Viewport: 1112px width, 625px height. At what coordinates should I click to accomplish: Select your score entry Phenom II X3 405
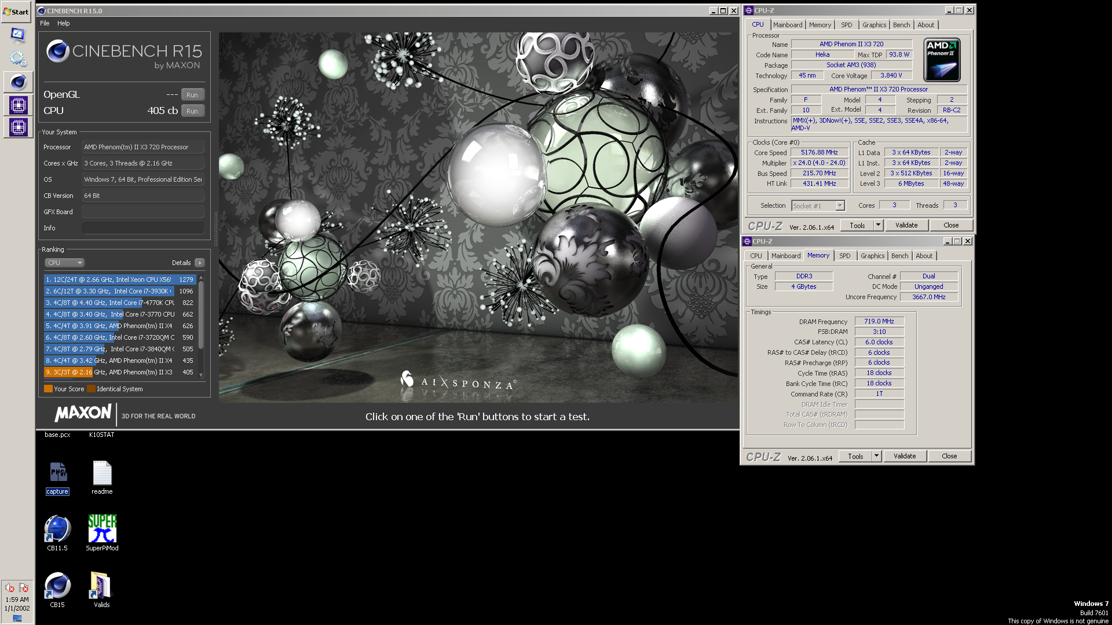[x=120, y=372]
